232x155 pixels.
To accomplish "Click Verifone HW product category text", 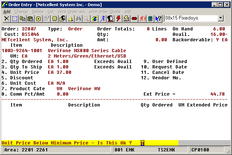I will (84, 89).
